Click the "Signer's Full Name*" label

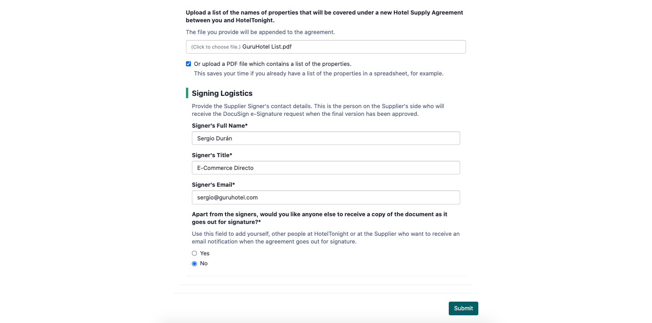tap(220, 125)
